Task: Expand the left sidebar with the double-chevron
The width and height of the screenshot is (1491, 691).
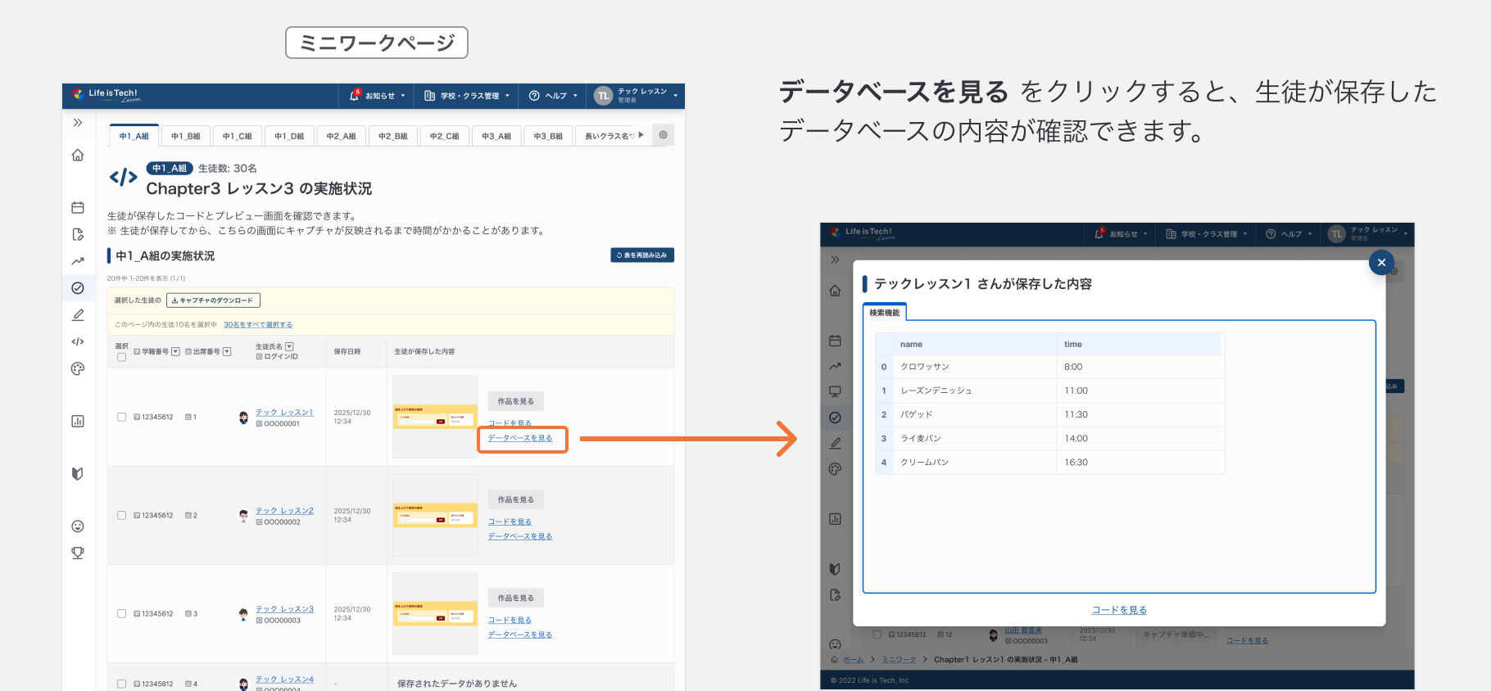Action: (x=78, y=123)
